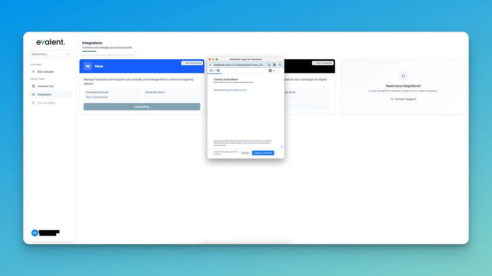Open Plan and Billing menu item
The height and width of the screenshot is (276, 492).
[46, 102]
